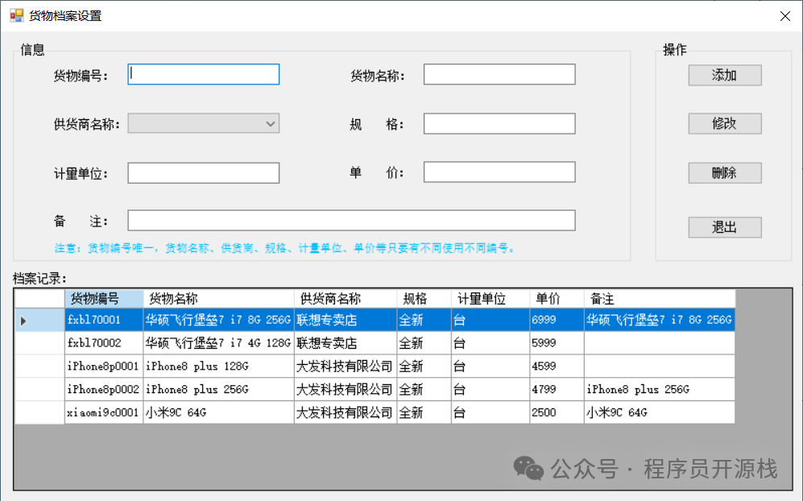Select the fxbl70002 record row
Viewport: 803px width, 501px height.
(x=104, y=343)
